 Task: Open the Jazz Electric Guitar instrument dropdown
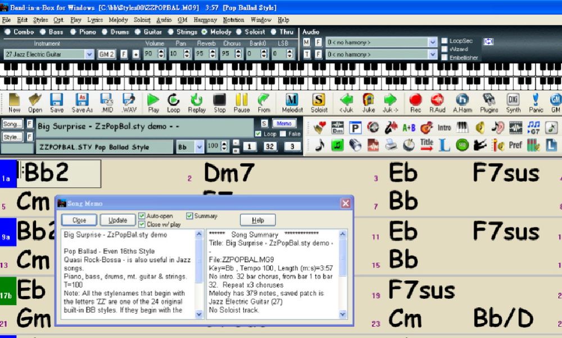tap(89, 54)
